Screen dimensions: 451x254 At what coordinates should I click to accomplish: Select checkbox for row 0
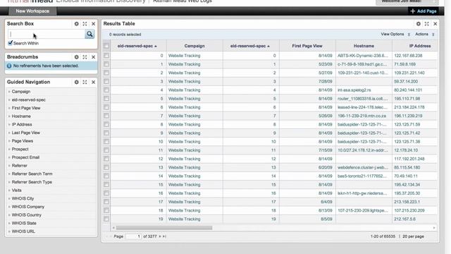(x=106, y=56)
